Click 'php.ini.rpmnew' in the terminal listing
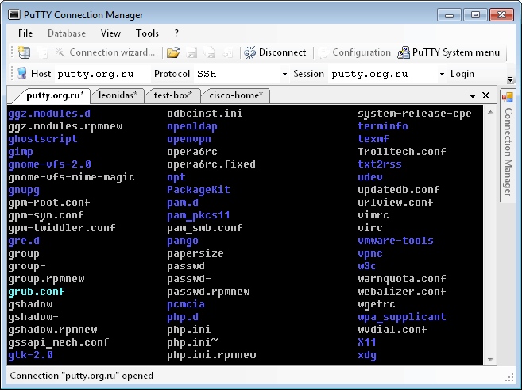522x390 pixels. tap(211, 355)
